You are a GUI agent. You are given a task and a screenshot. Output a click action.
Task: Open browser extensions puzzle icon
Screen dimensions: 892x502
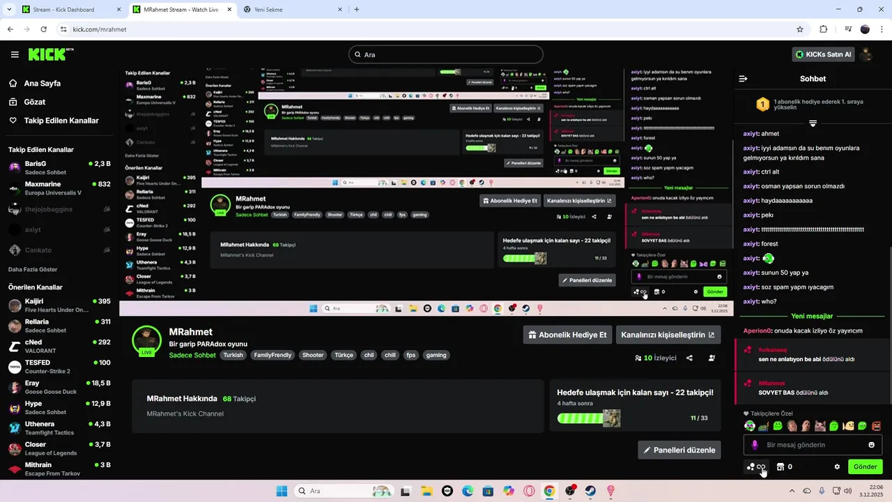point(824,29)
